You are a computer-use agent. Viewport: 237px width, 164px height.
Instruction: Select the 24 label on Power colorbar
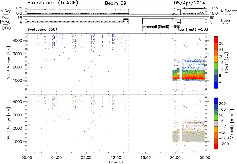pyautogui.click(x=221, y=50)
